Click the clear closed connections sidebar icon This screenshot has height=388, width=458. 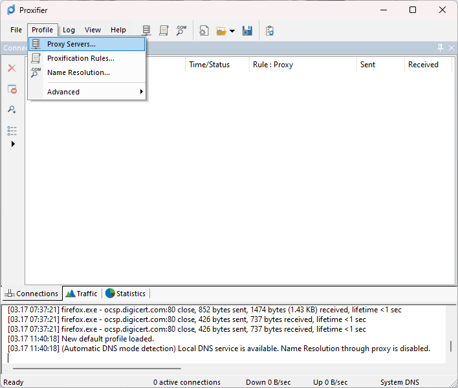click(x=12, y=89)
